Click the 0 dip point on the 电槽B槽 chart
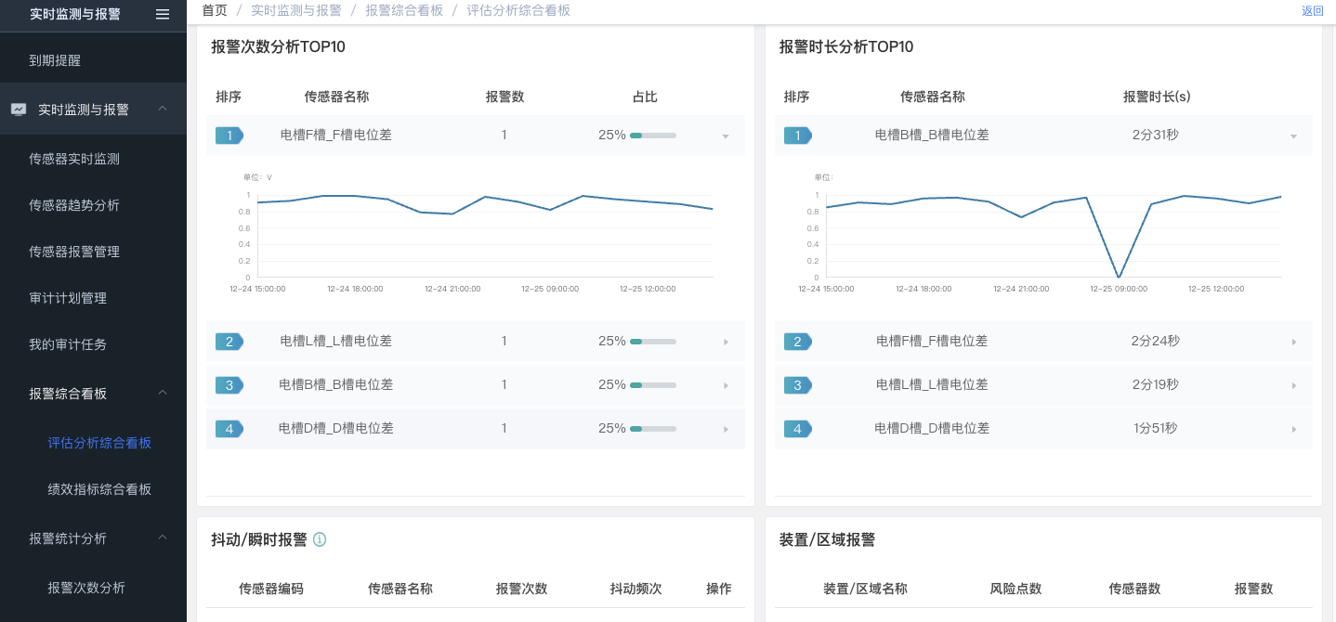1336x622 pixels. click(1119, 277)
